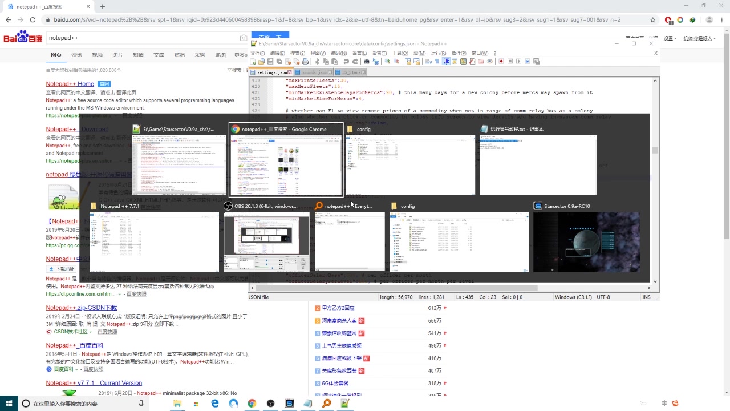Toggle Show All Characters pilcrow icon
Viewport: 730px width, 411px height.
pos(437,61)
